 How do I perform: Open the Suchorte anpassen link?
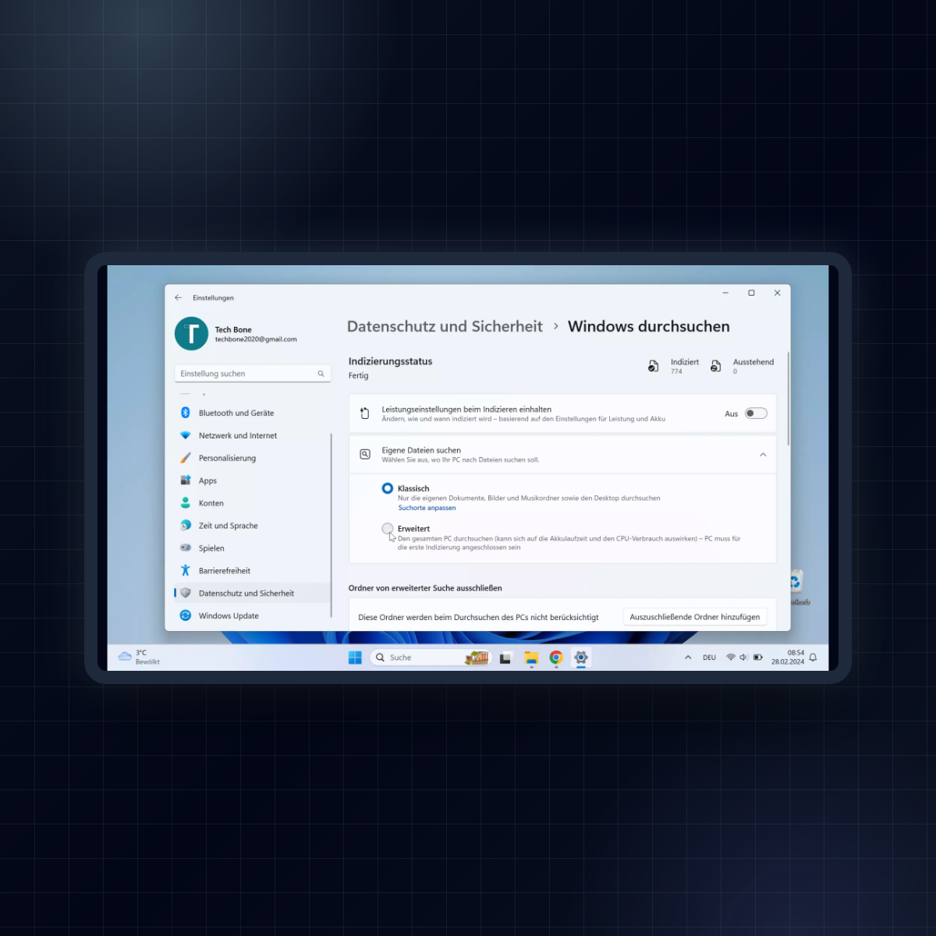click(x=427, y=508)
